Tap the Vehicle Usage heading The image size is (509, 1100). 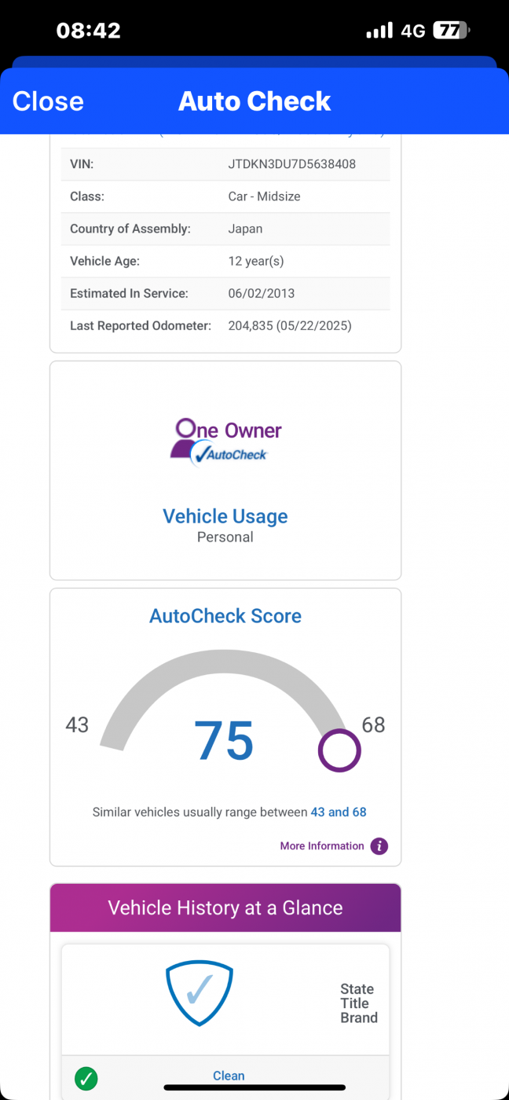[225, 516]
